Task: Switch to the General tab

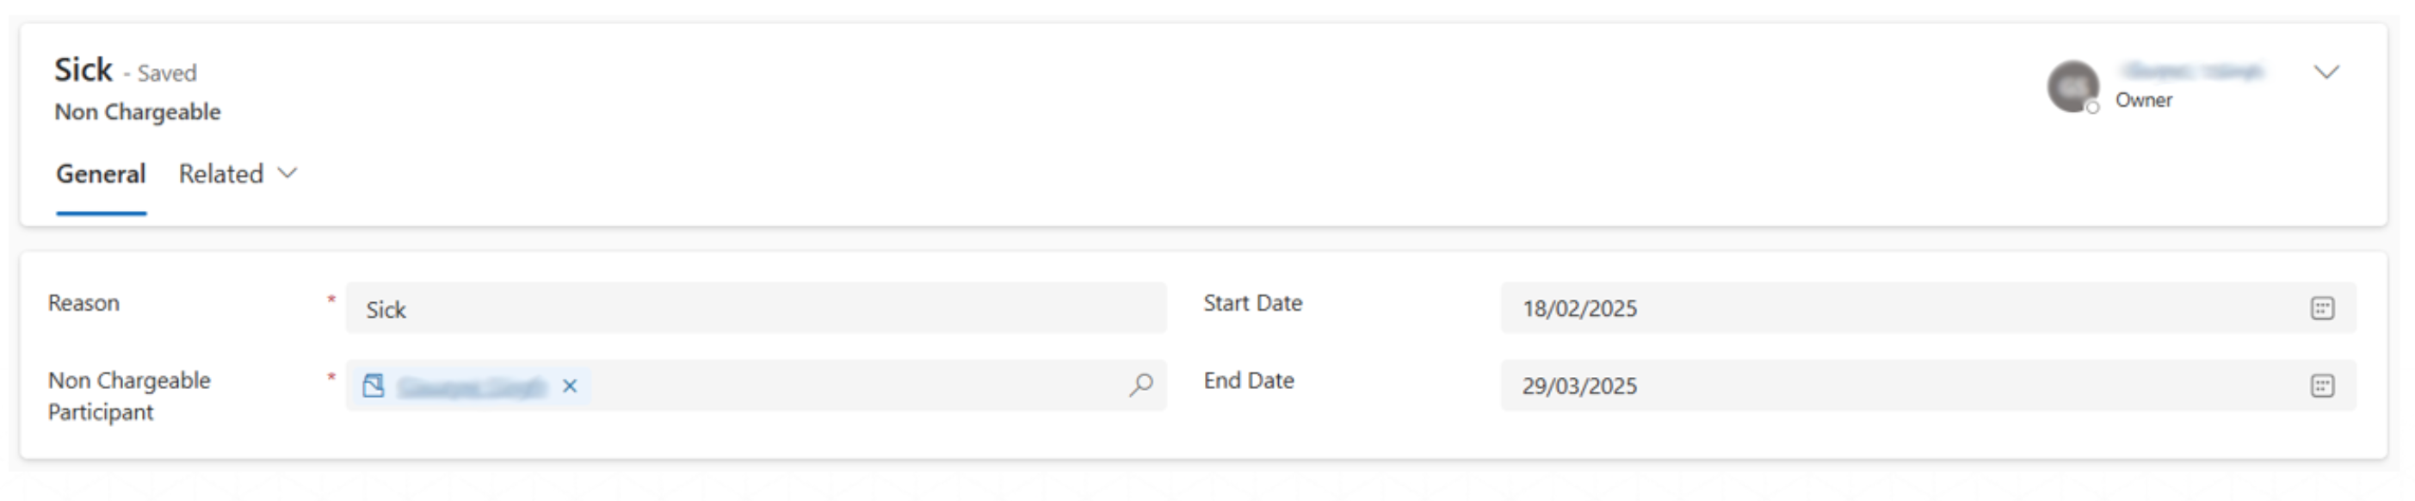Action: [101, 174]
